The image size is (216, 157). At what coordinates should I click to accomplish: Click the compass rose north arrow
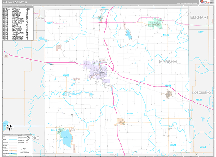(10, 127)
